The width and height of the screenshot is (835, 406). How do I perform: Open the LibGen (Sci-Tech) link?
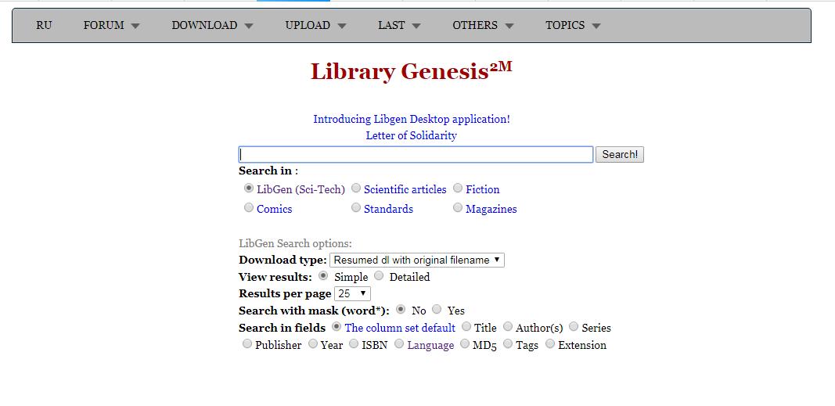pyautogui.click(x=301, y=189)
